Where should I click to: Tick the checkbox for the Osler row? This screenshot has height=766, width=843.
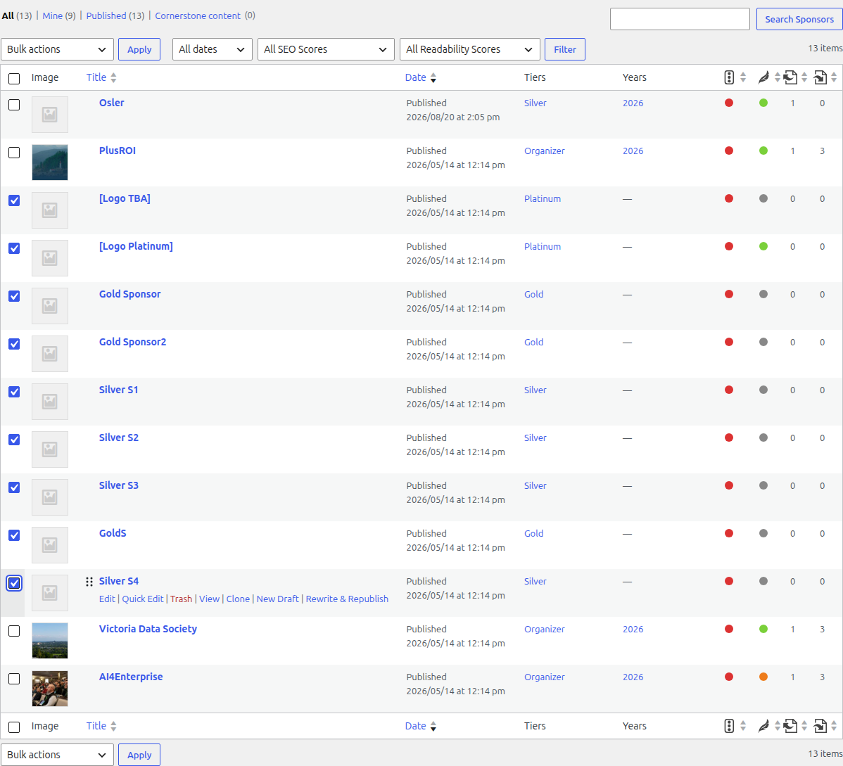(14, 105)
